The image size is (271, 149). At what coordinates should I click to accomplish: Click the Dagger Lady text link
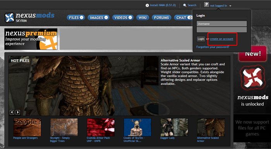pyautogui.click(x=168, y=138)
